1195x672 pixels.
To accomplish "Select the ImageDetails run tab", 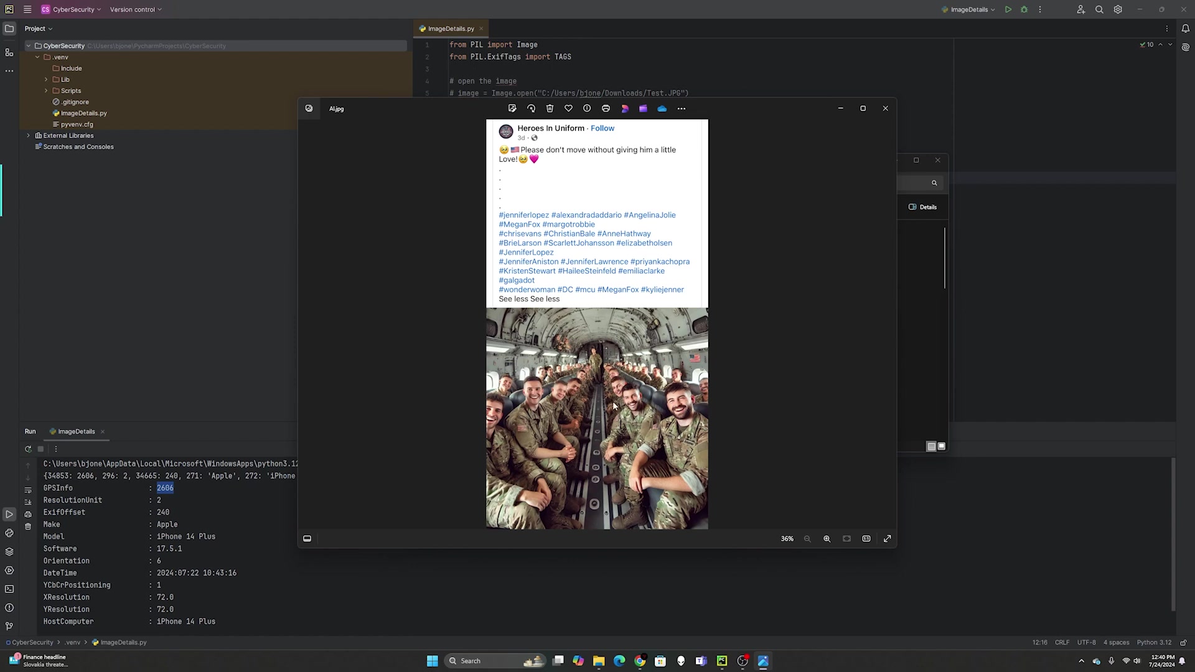I will 76,431.
